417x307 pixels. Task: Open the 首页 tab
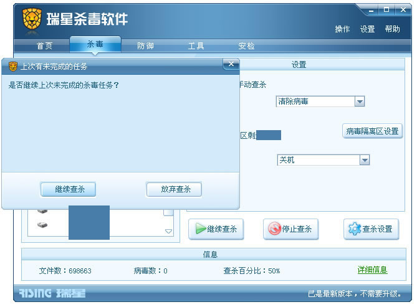coord(44,46)
